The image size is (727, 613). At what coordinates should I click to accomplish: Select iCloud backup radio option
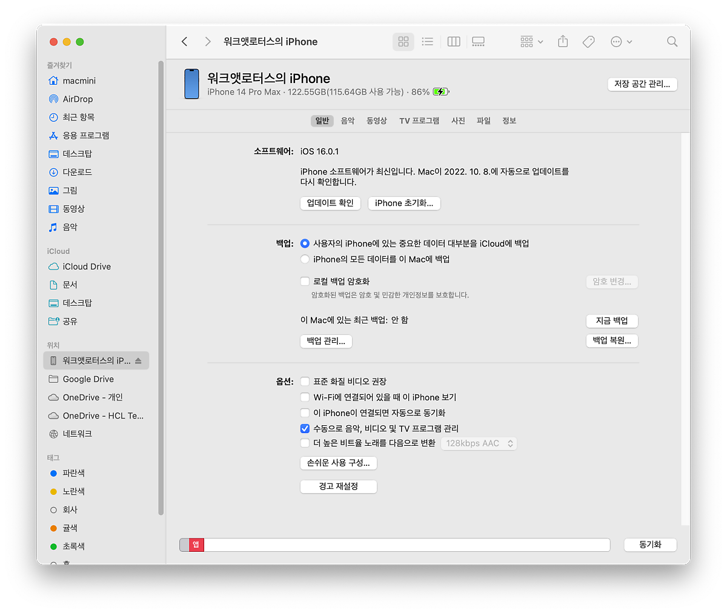pos(305,244)
